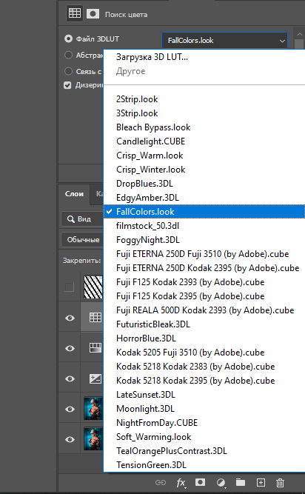Create a new layer

261,482
